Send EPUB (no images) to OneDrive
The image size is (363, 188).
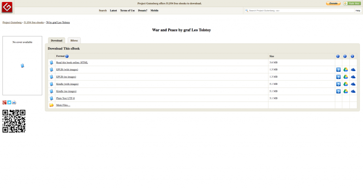point(353,77)
